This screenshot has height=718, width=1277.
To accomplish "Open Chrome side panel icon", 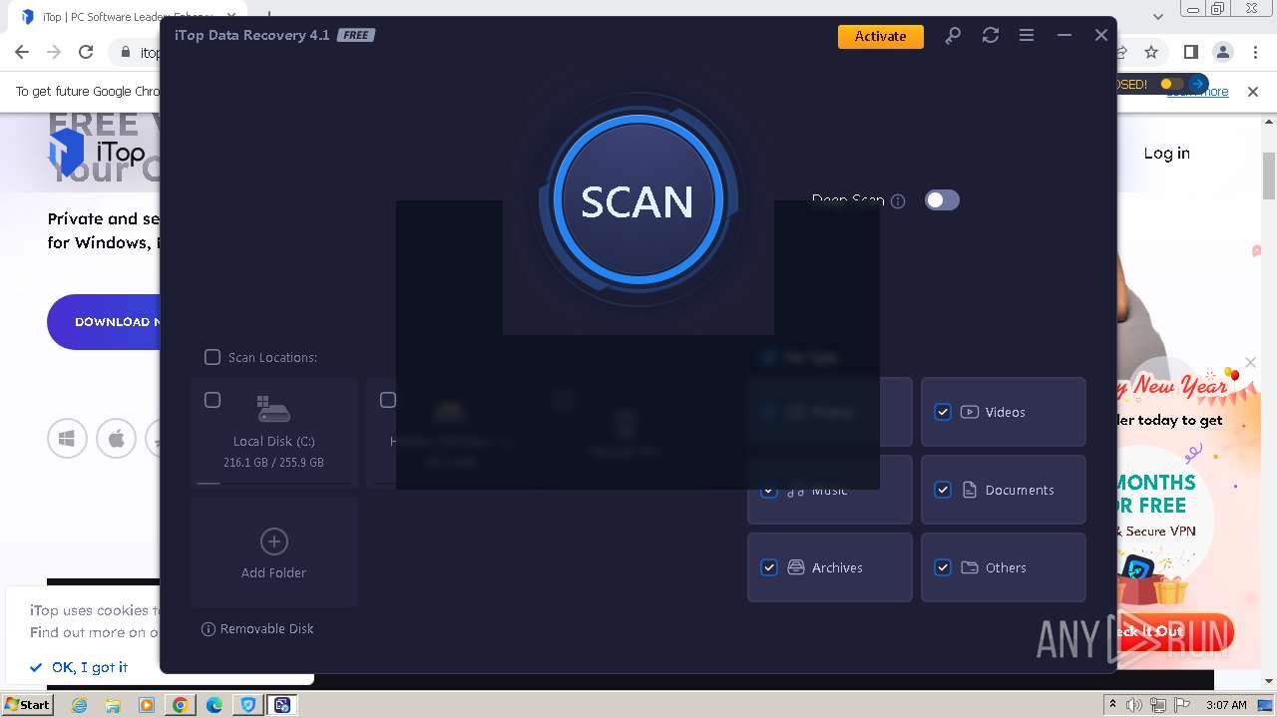I will click(x=1190, y=52).
